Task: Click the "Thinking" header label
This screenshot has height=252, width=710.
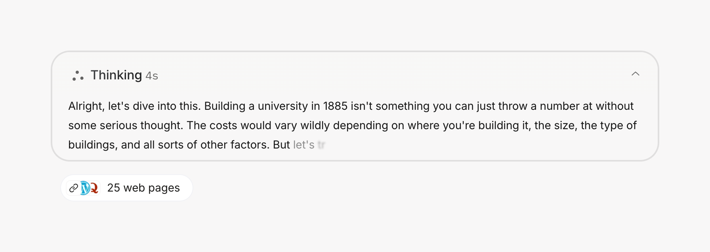Action: (x=116, y=75)
